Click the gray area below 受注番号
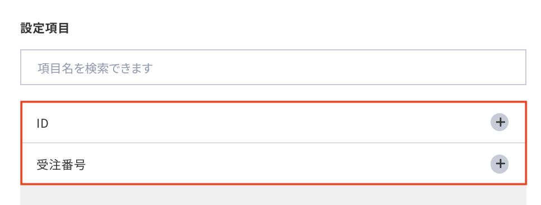Image resolution: width=541 pixels, height=205 pixels. [273, 195]
